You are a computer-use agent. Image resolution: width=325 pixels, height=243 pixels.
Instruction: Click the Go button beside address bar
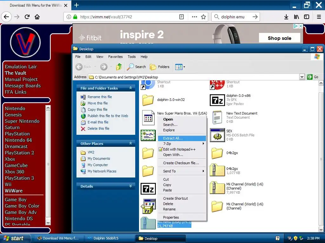pos(313,77)
